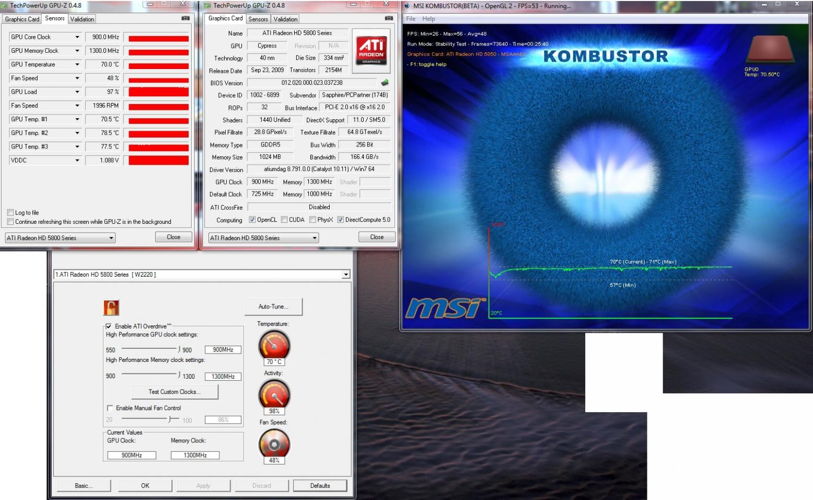Screen dimensions: 813x500
Task: Click the ATI Radeon logo in GPU-Z
Action: pyautogui.click(x=371, y=50)
